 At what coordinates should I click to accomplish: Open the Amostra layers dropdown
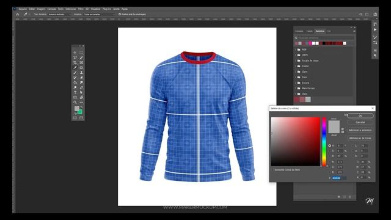click(99, 14)
